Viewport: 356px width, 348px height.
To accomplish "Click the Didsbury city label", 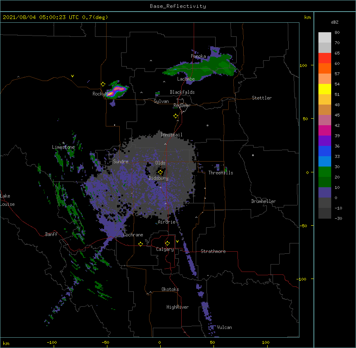I will pos(159,178).
